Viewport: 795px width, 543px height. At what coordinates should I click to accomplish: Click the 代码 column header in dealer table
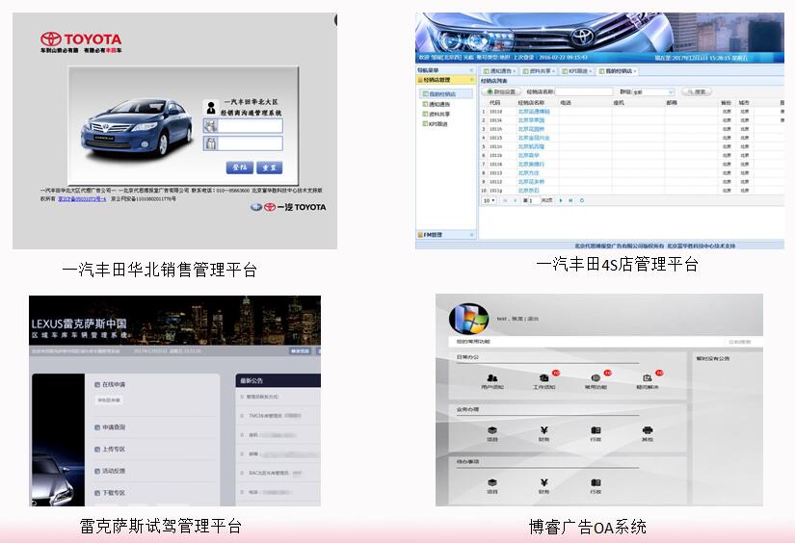click(x=495, y=103)
